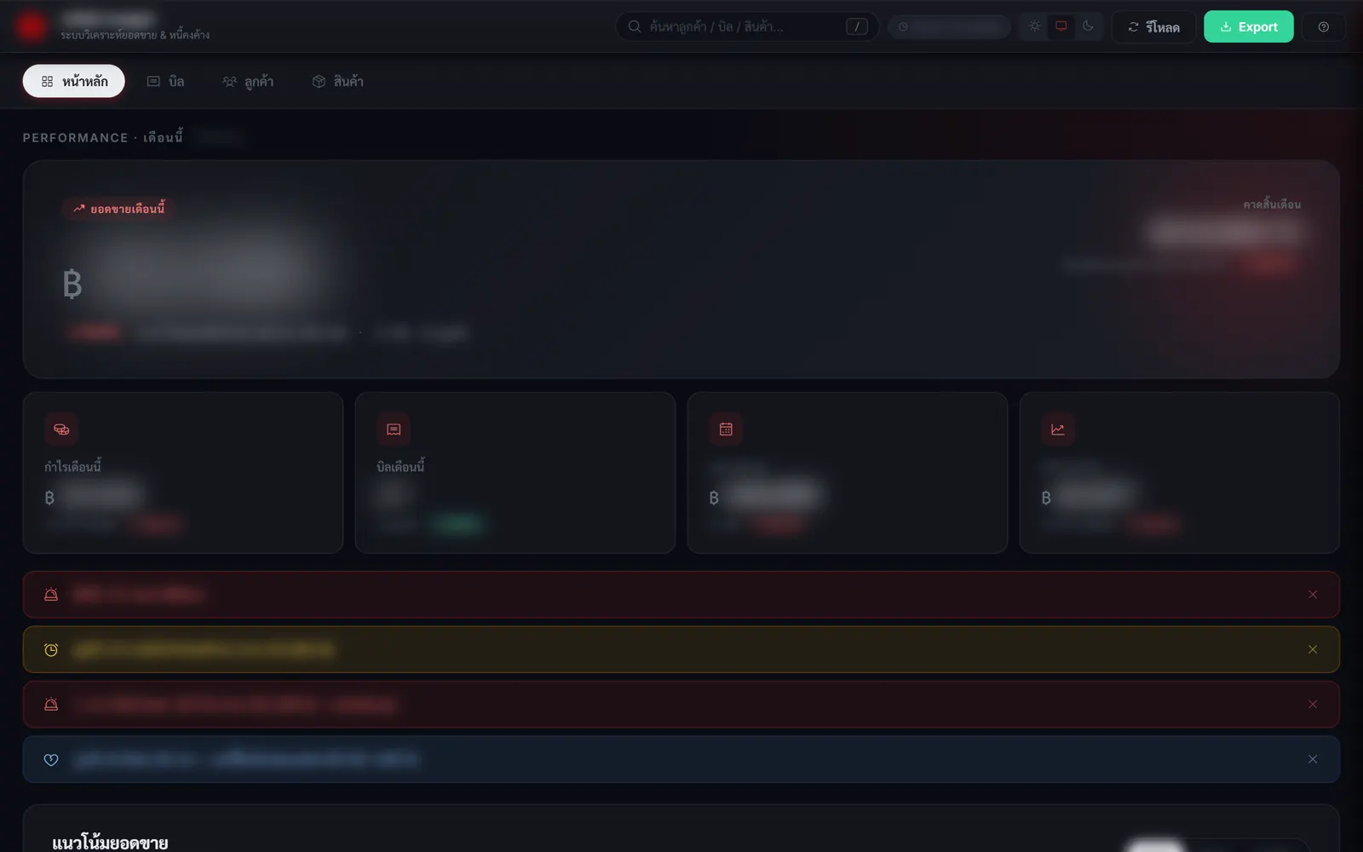Select the system monitor theme option
Screen dimensions: 1363x852
1061,26
